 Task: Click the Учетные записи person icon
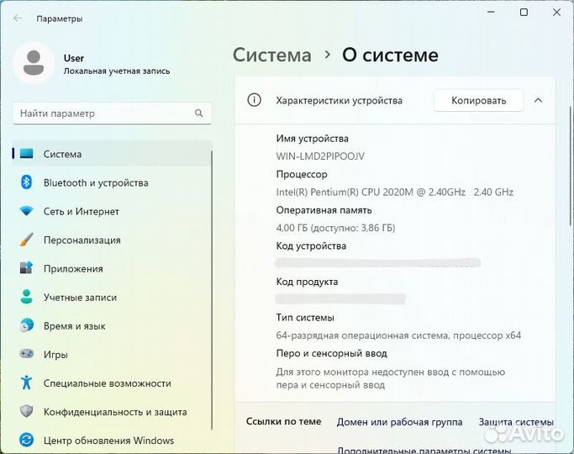pos(26,297)
